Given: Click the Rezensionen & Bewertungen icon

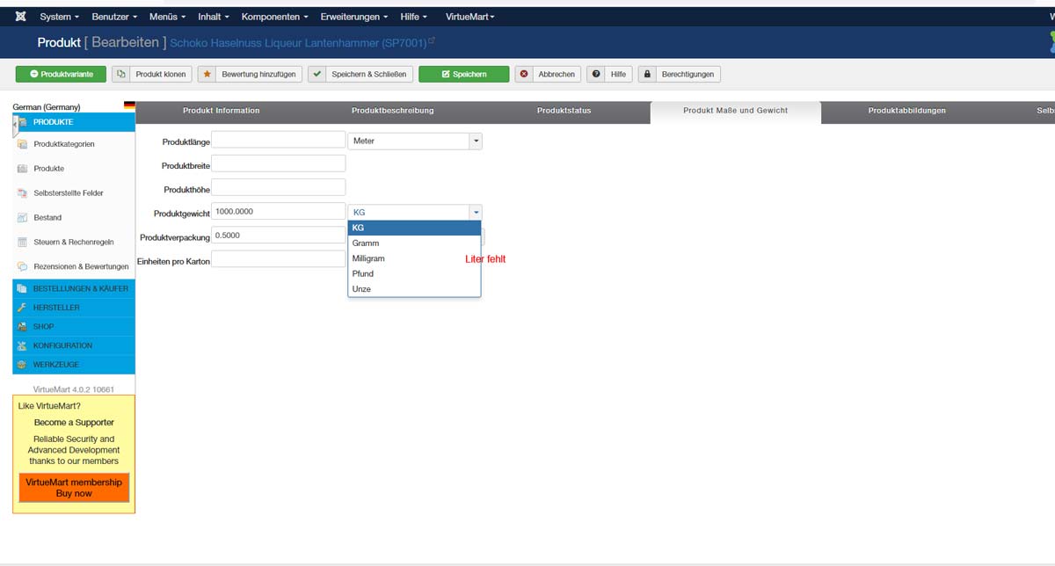Looking at the screenshot, I should coord(23,267).
